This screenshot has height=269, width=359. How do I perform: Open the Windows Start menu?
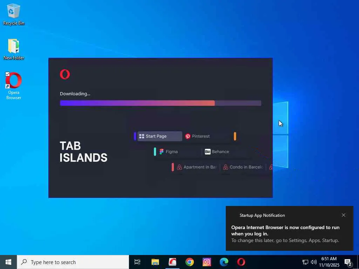point(8,262)
